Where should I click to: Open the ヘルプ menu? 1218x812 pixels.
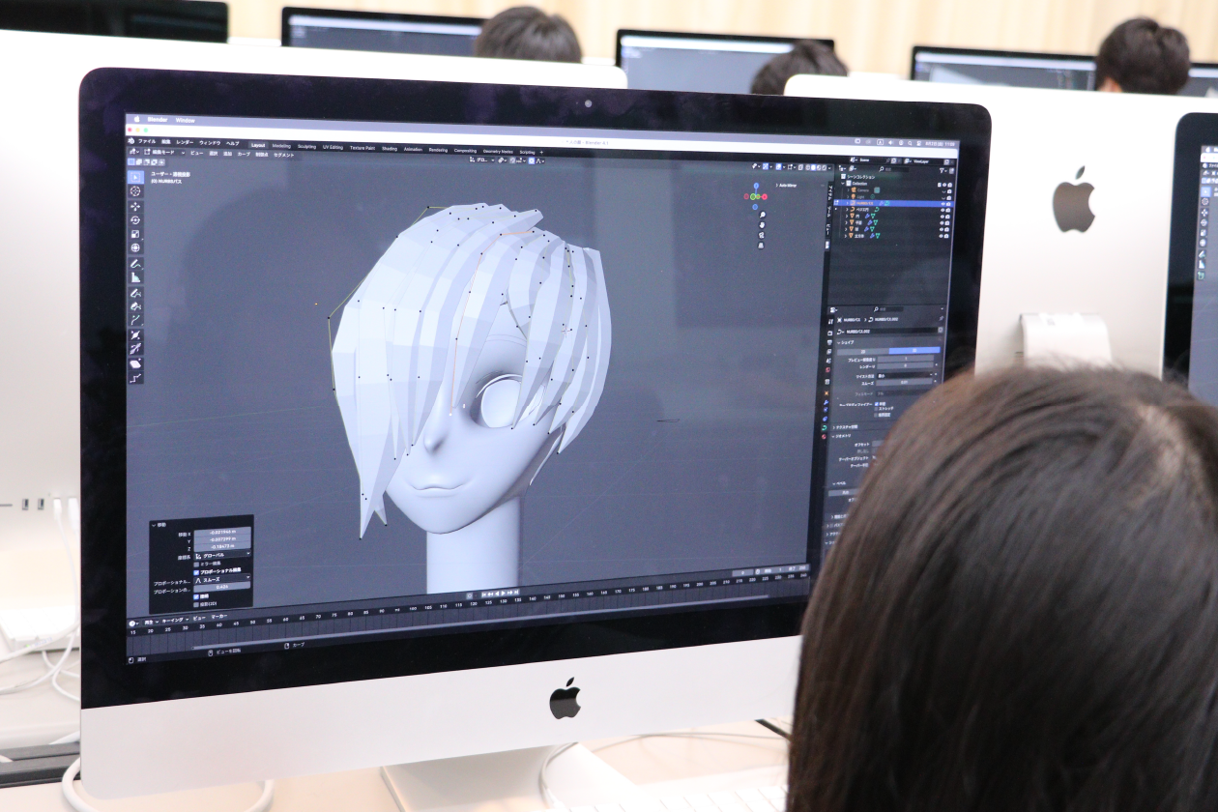coord(232,143)
